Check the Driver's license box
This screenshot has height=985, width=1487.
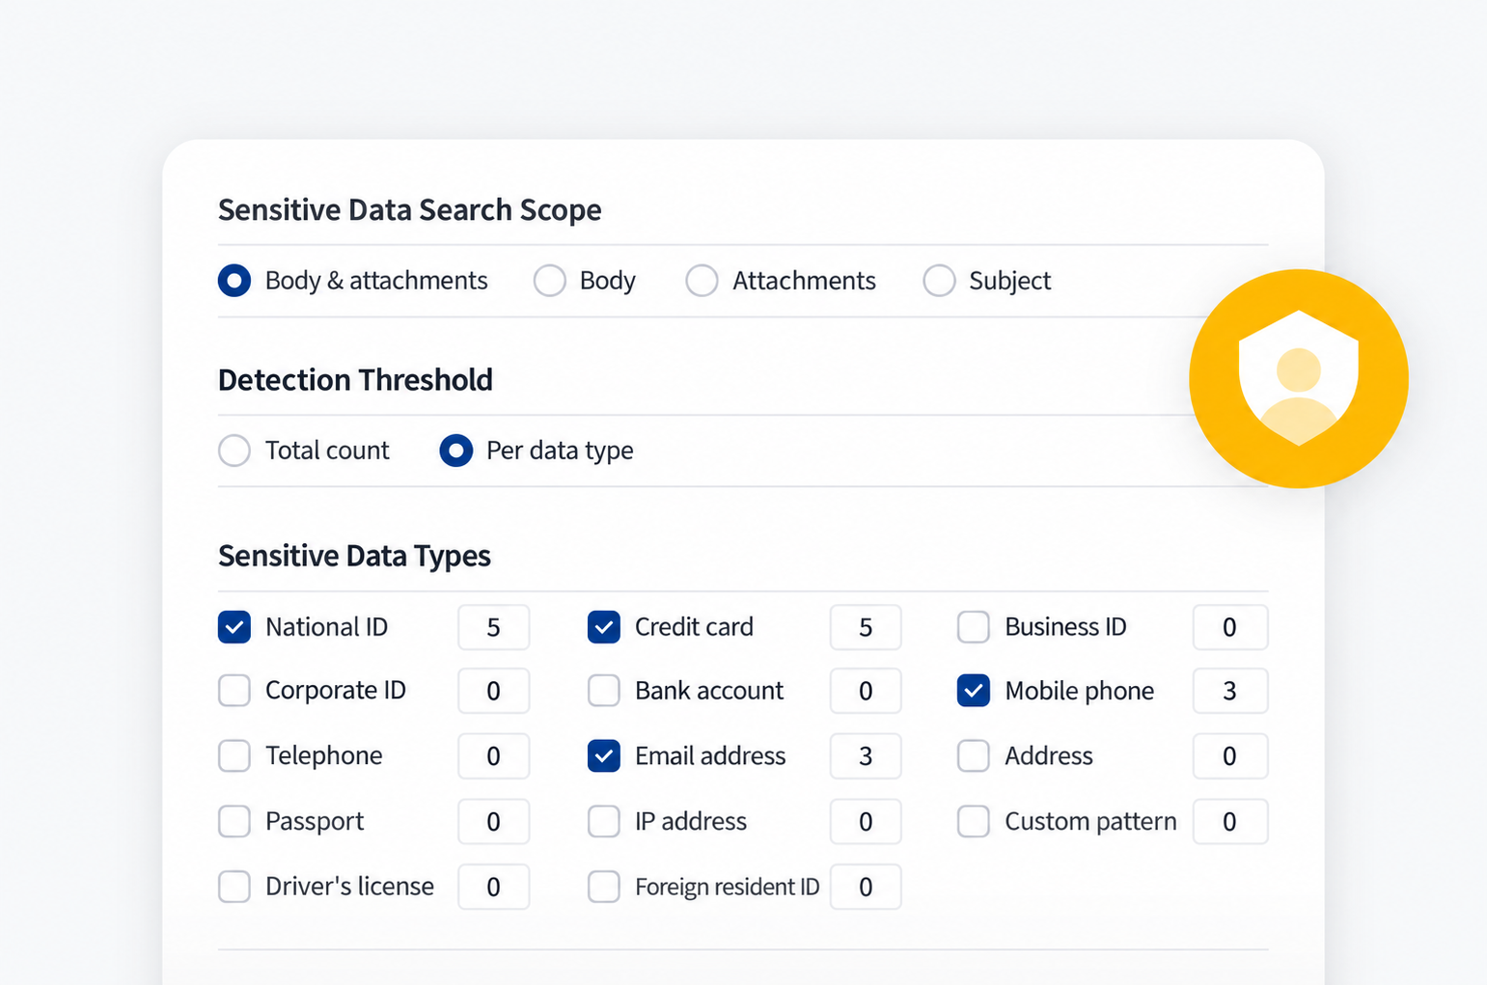click(234, 887)
